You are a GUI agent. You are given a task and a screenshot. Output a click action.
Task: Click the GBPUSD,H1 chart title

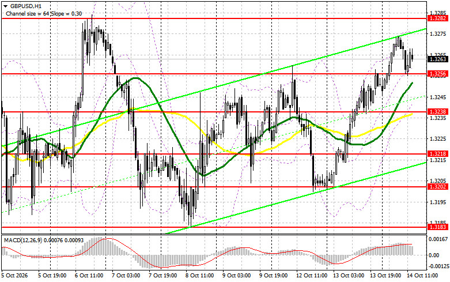point(25,6)
